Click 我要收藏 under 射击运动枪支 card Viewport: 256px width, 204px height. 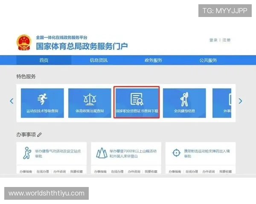226,171
